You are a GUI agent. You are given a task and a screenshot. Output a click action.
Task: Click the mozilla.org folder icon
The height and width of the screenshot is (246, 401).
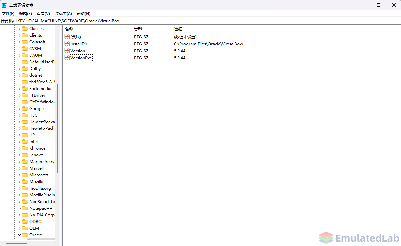point(25,188)
